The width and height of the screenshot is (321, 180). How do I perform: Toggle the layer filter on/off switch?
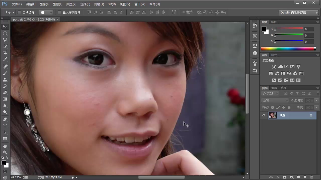point(318,93)
